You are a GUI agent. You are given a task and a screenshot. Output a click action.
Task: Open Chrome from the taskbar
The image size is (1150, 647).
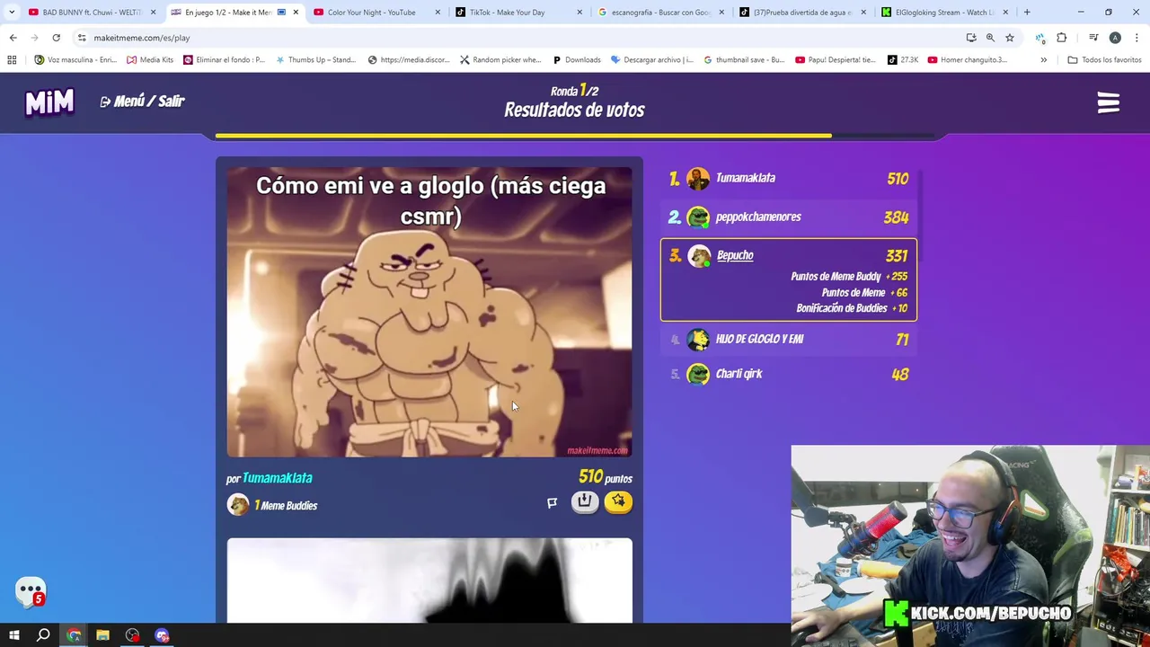(74, 635)
